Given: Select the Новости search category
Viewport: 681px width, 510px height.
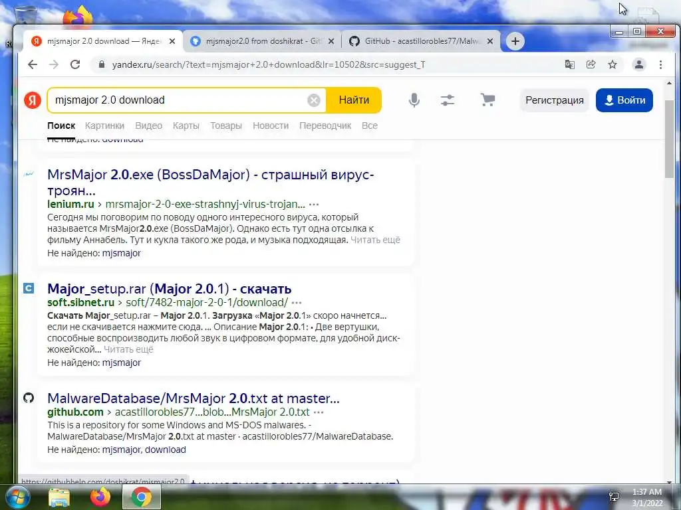Looking at the screenshot, I should pyautogui.click(x=271, y=126).
